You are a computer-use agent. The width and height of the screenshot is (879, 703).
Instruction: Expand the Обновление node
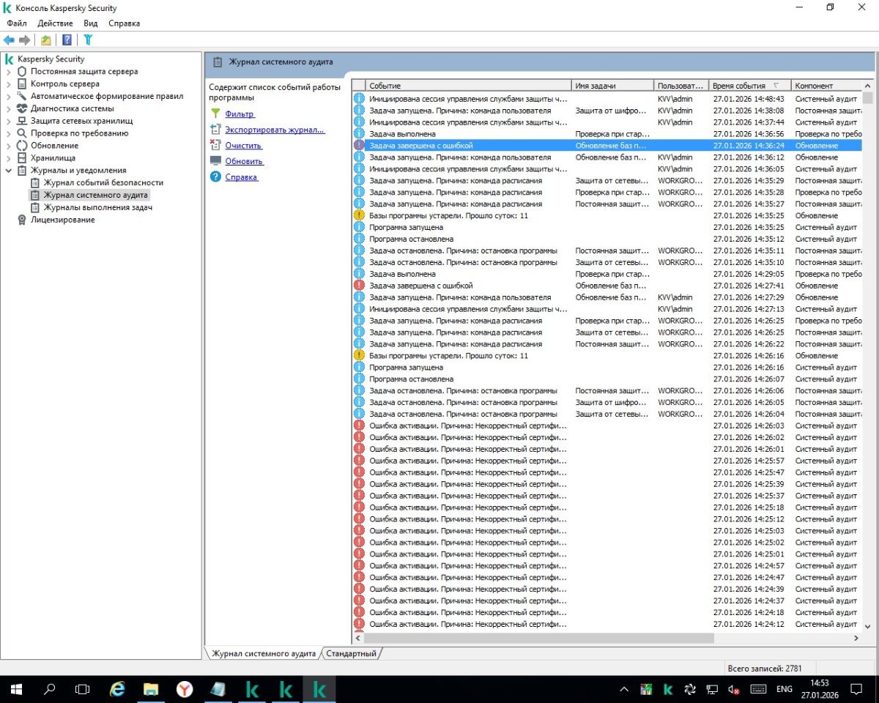pos(9,146)
